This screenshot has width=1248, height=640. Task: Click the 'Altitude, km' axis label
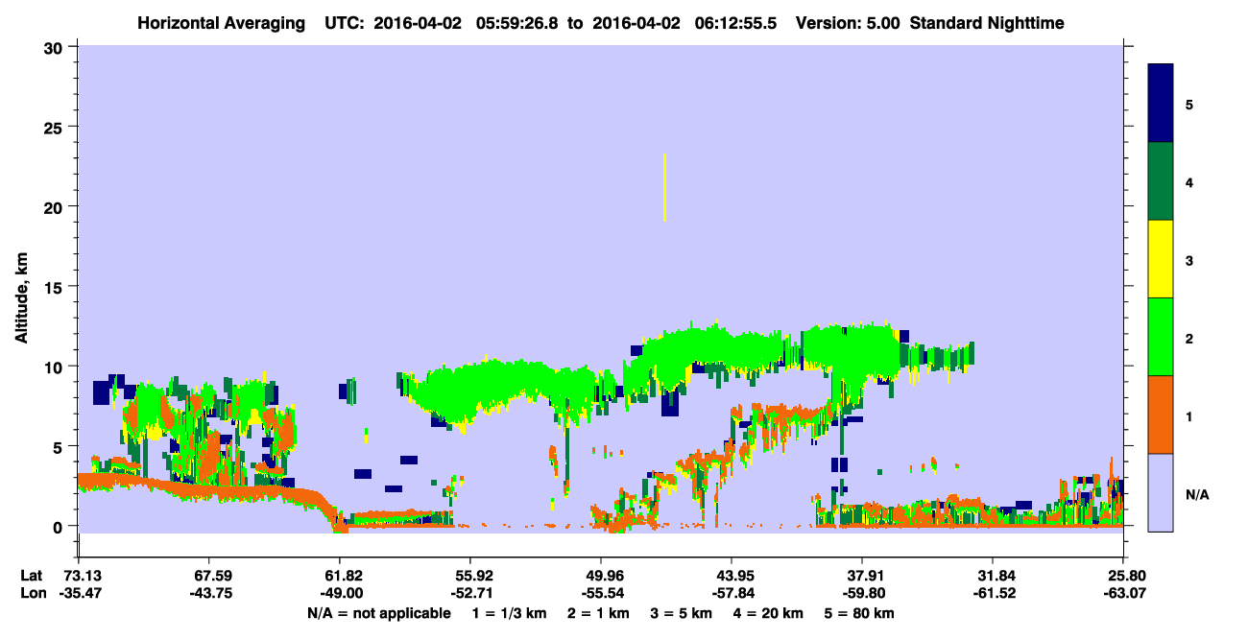[x=21, y=298]
